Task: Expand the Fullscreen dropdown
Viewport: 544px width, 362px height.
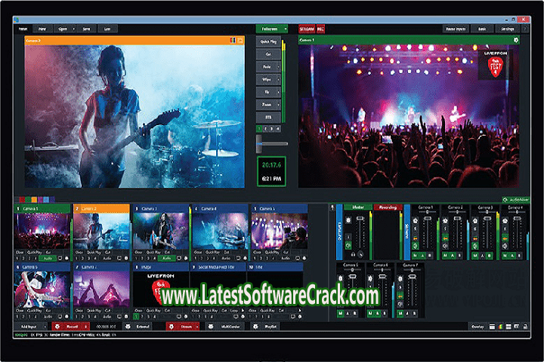Action: point(286,28)
